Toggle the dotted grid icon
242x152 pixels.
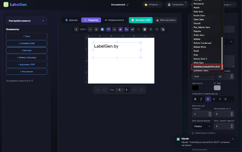114,29
